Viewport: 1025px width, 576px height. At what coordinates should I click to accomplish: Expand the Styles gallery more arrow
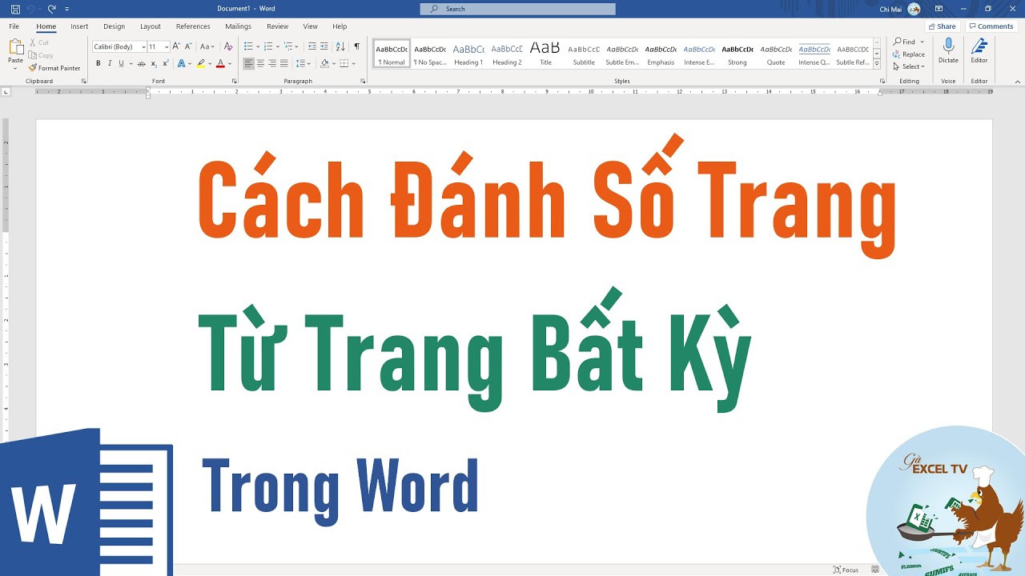pyautogui.click(x=877, y=64)
